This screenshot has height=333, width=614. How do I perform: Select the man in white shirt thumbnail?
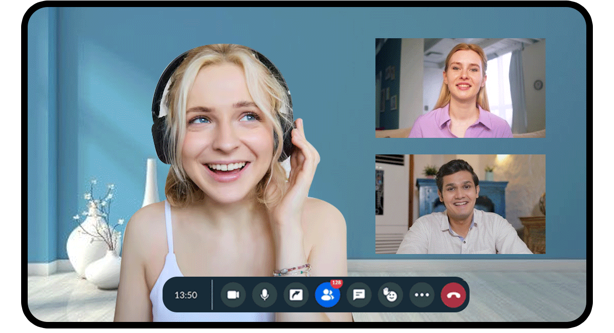click(460, 204)
